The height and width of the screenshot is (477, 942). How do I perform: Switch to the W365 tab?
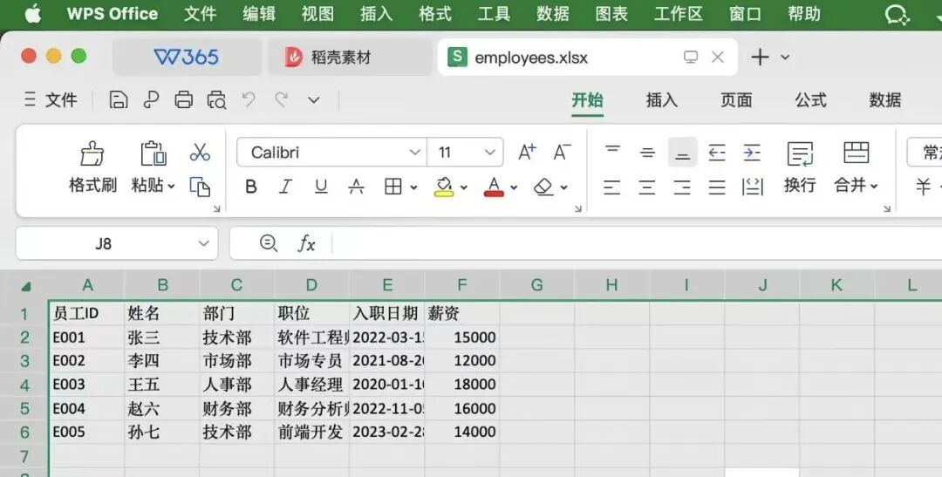187,57
